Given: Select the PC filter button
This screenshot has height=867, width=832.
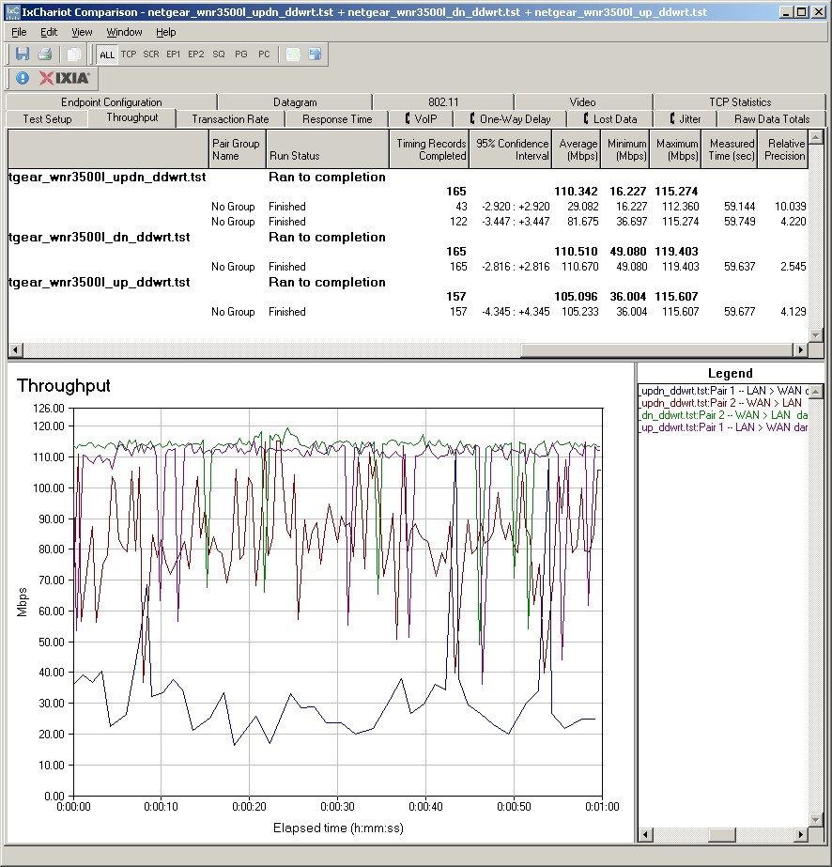Looking at the screenshot, I should [264, 54].
